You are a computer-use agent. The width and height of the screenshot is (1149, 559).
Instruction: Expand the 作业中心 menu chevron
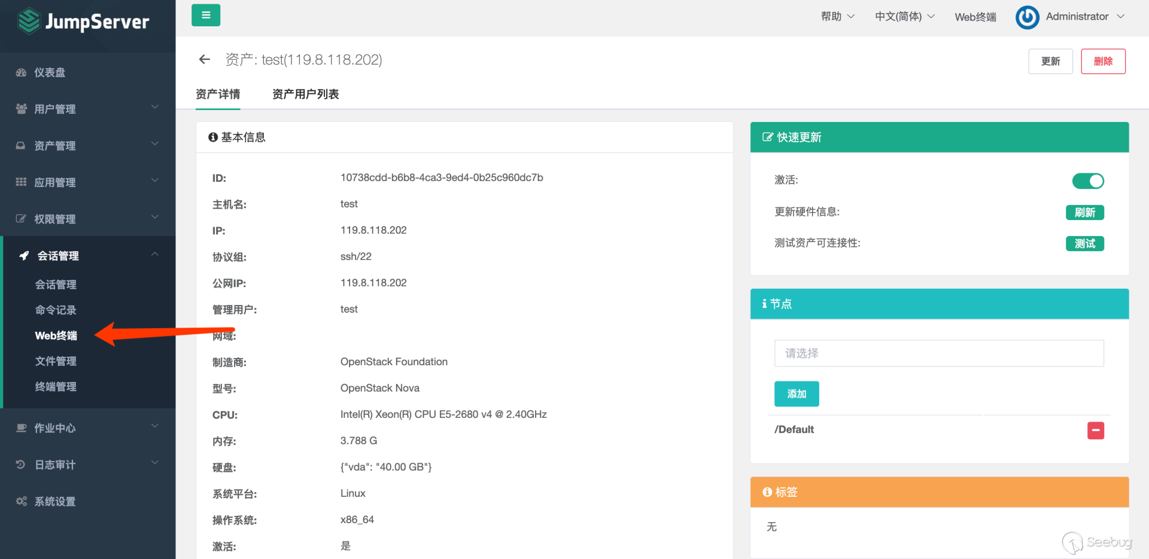(155, 426)
